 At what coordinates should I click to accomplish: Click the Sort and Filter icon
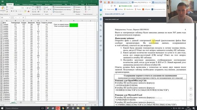(x=89, y=7)
